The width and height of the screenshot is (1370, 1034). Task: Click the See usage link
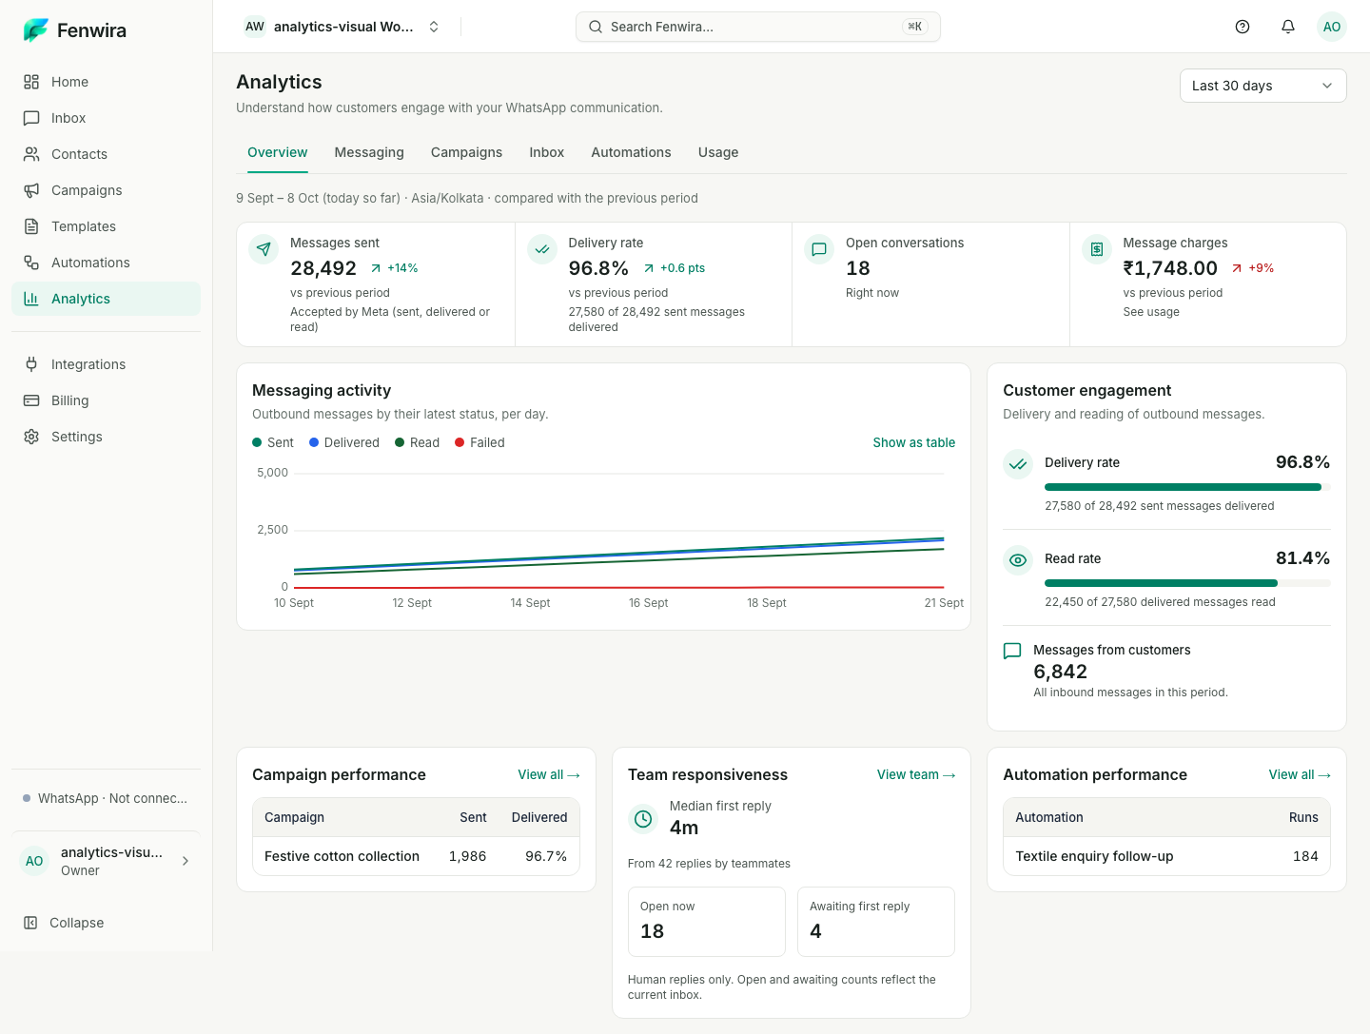coord(1151,312)
